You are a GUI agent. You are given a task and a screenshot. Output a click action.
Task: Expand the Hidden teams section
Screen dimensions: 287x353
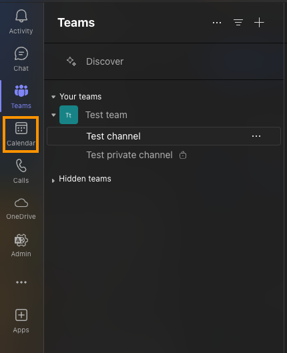[53, 181]
